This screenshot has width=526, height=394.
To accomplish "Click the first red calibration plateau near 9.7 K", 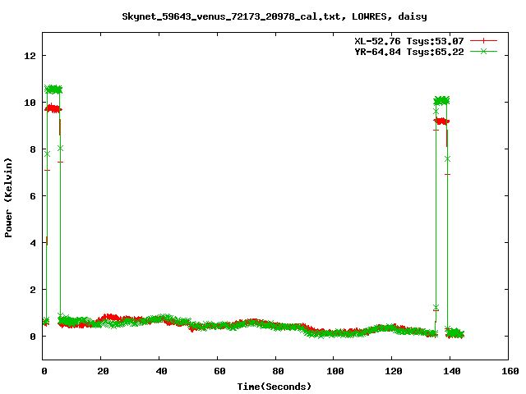I will [x=53, y=108].
